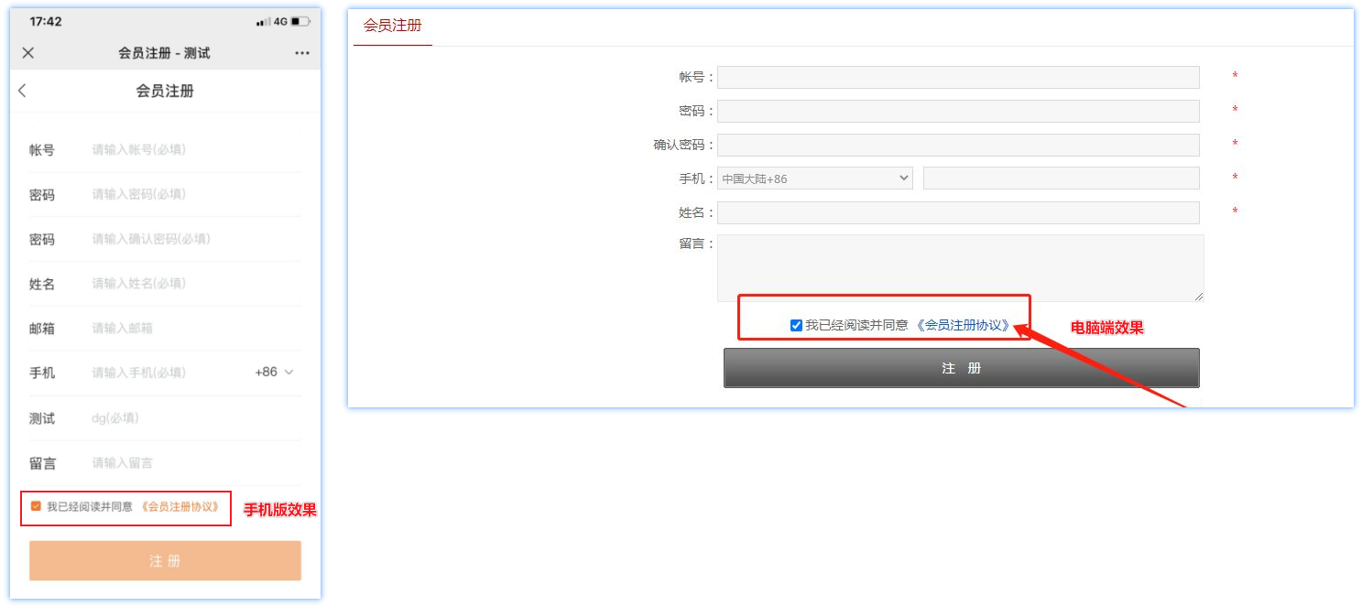Focus the mobile 帐号 input field

click(194, 149)
